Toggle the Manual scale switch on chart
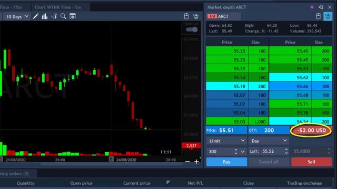The image size is (337, 189). 192,29
